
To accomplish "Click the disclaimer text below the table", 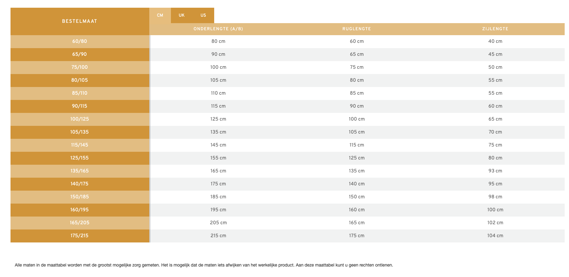I will pyautogui.click(x=204, y=265).
